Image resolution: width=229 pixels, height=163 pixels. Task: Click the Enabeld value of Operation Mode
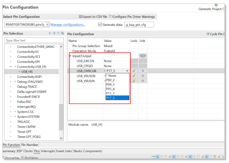click(x=109, y=51)
